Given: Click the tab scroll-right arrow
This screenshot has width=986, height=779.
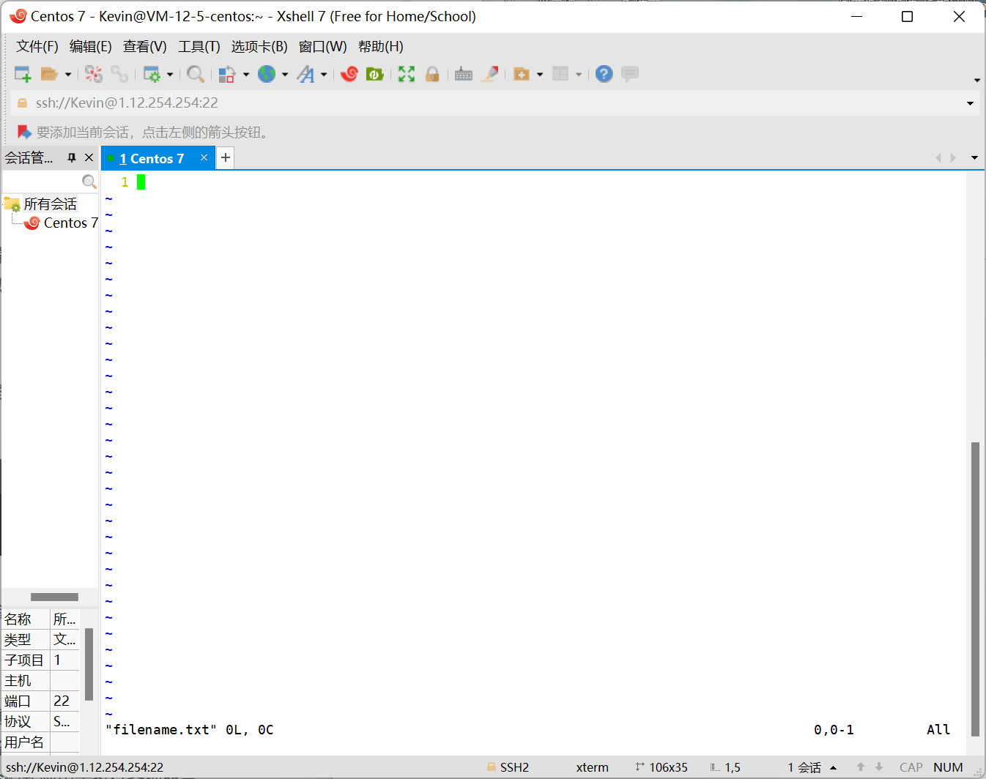Looking at the screenshot, I should coord(953,157).
